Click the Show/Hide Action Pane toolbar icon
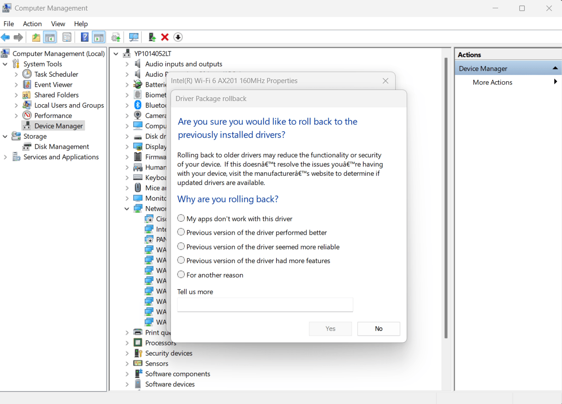562x404 pixels. coord(99,37)
